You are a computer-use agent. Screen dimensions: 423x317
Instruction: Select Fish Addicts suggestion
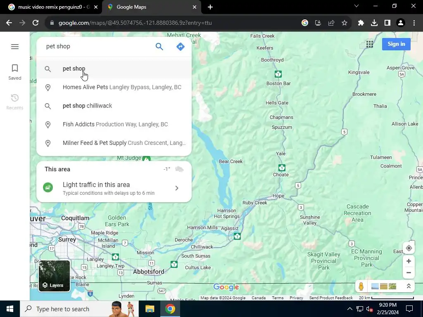[x=114, y=124]
